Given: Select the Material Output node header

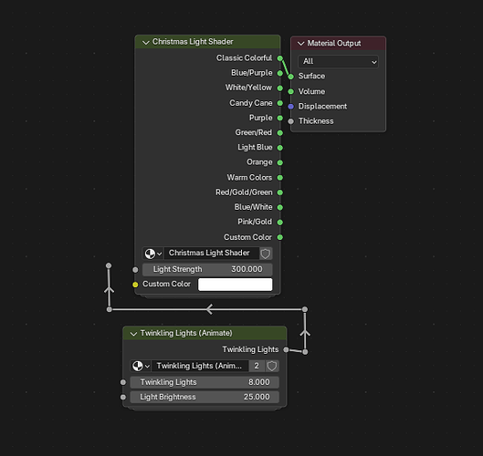Looking at the screenshot, I should (338, 44).
